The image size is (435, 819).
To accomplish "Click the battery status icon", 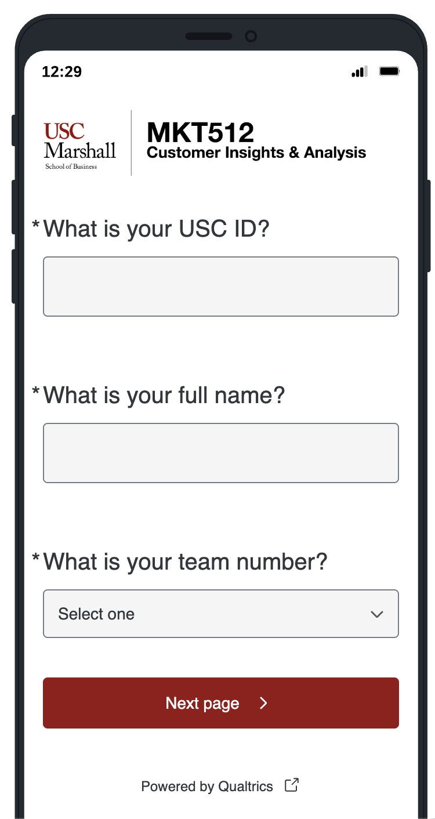I will [x=389, y=71].
